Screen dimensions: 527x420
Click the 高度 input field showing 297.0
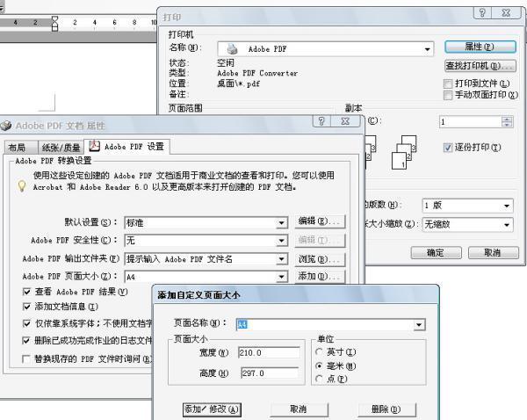coord(270,373)
